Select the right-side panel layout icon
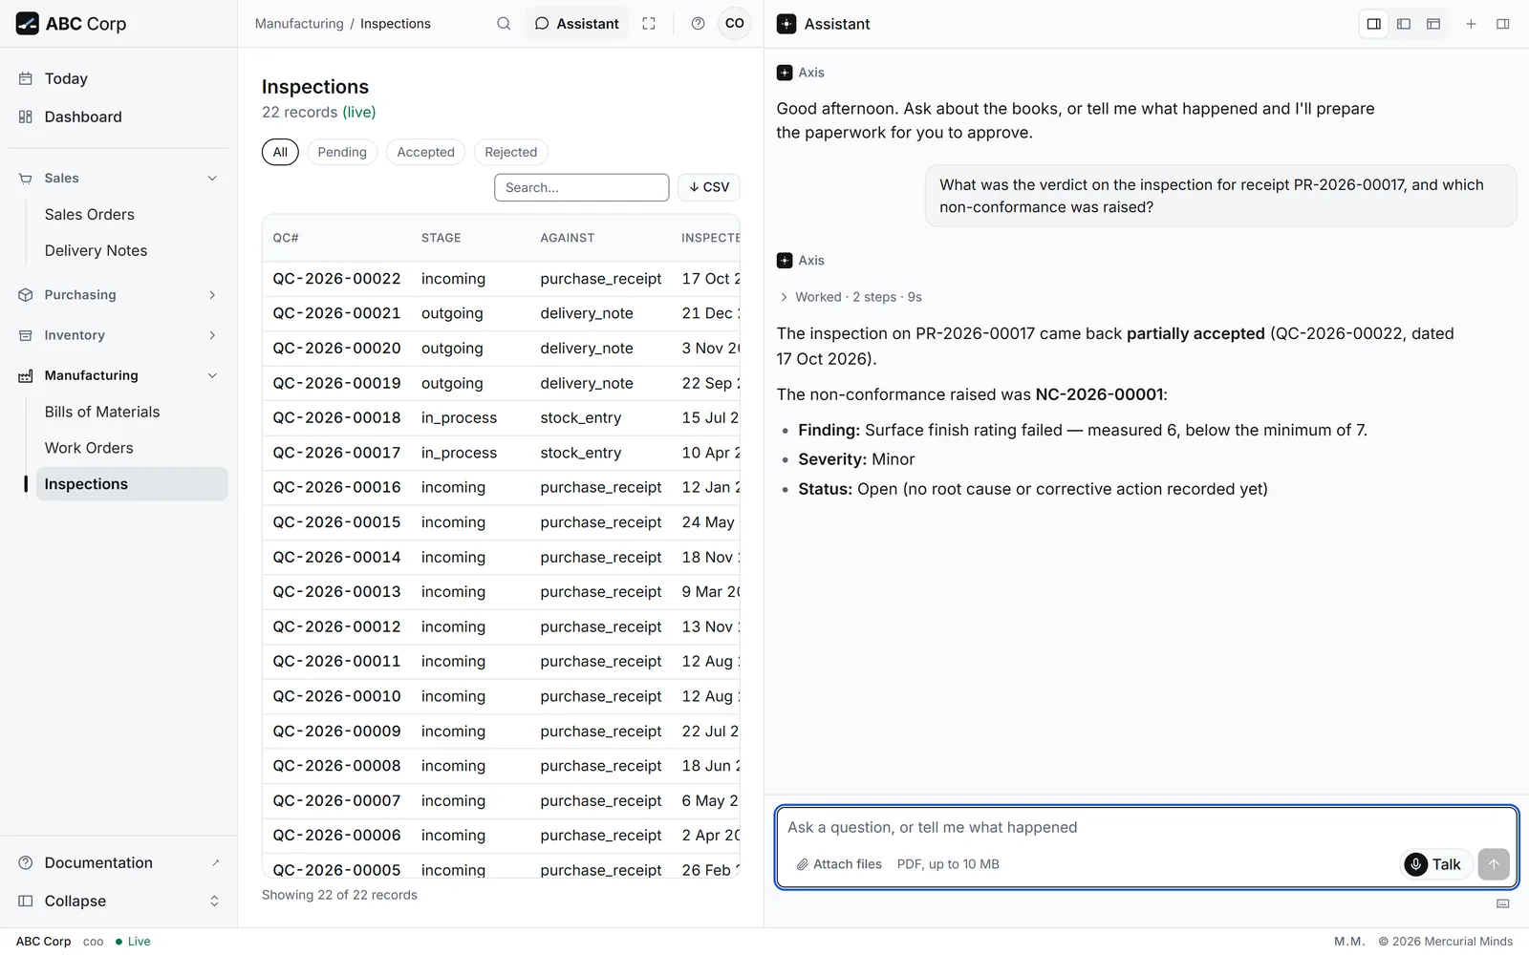1529x955 pixels. (1373, 24)
